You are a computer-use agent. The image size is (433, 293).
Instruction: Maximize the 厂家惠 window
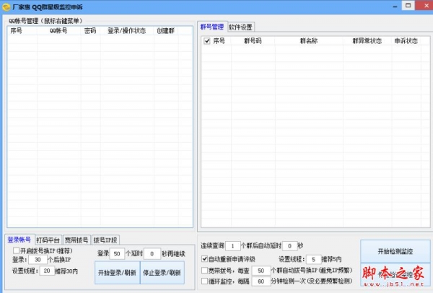point(408,6)
